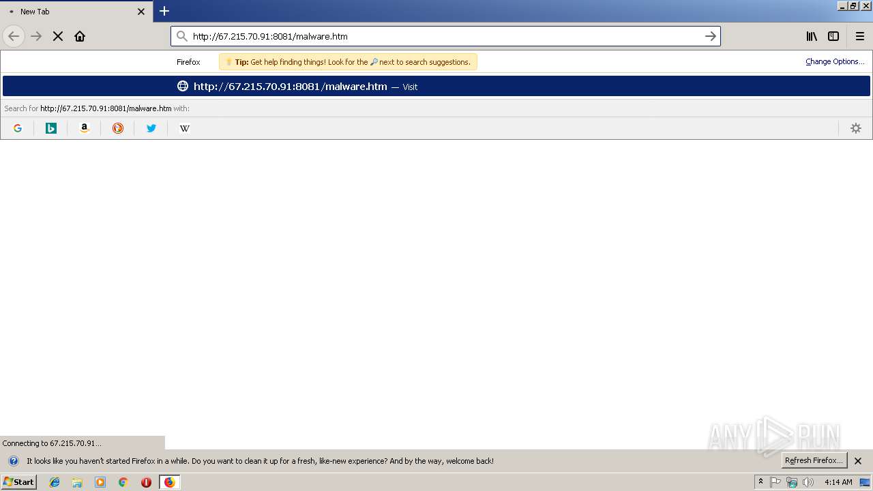
Task: Search with the Twitter engine icon
Action: click(151, 128)
